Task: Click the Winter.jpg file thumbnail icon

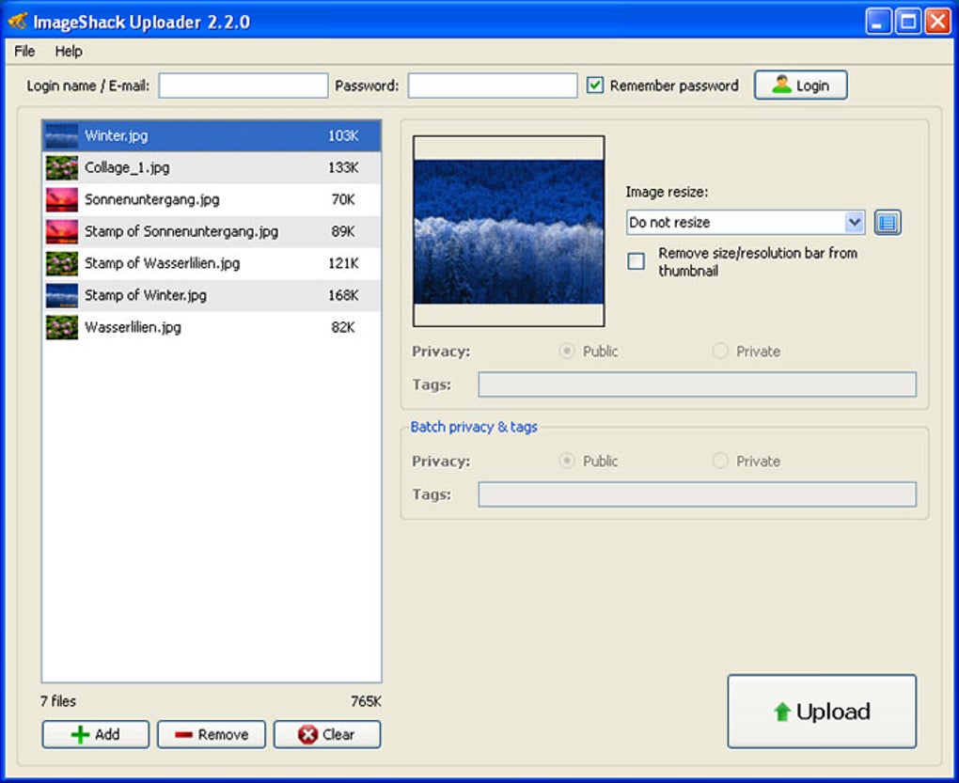Action: tap(61, 135)
